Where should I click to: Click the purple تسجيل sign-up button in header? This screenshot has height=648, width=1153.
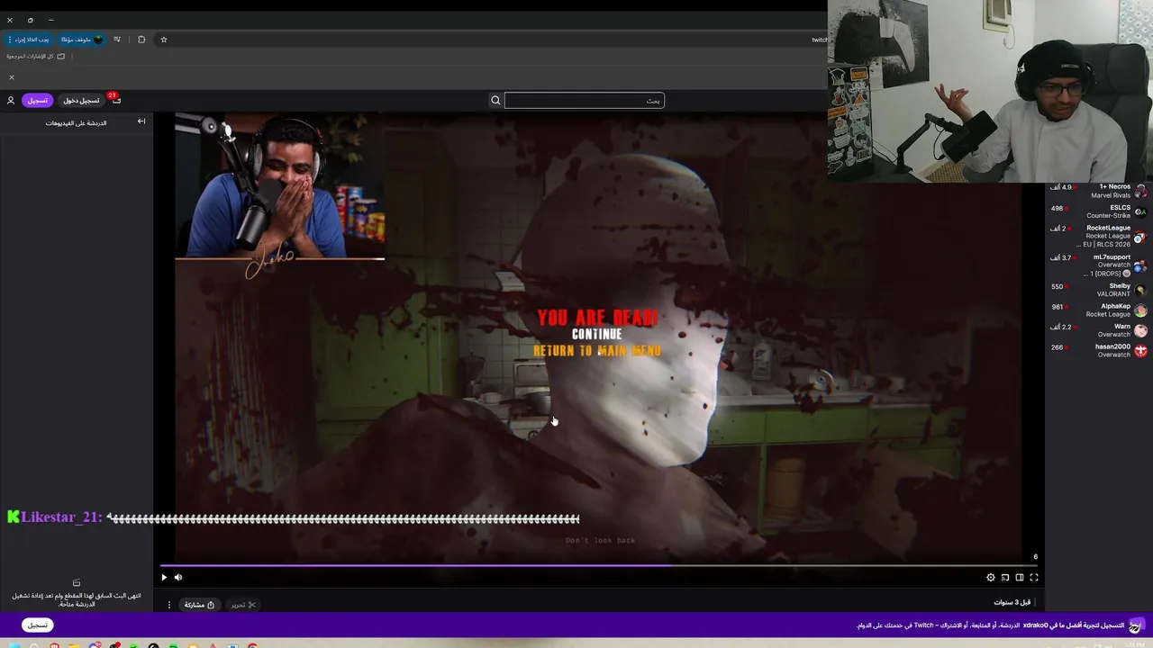click(x=37, y=101)
